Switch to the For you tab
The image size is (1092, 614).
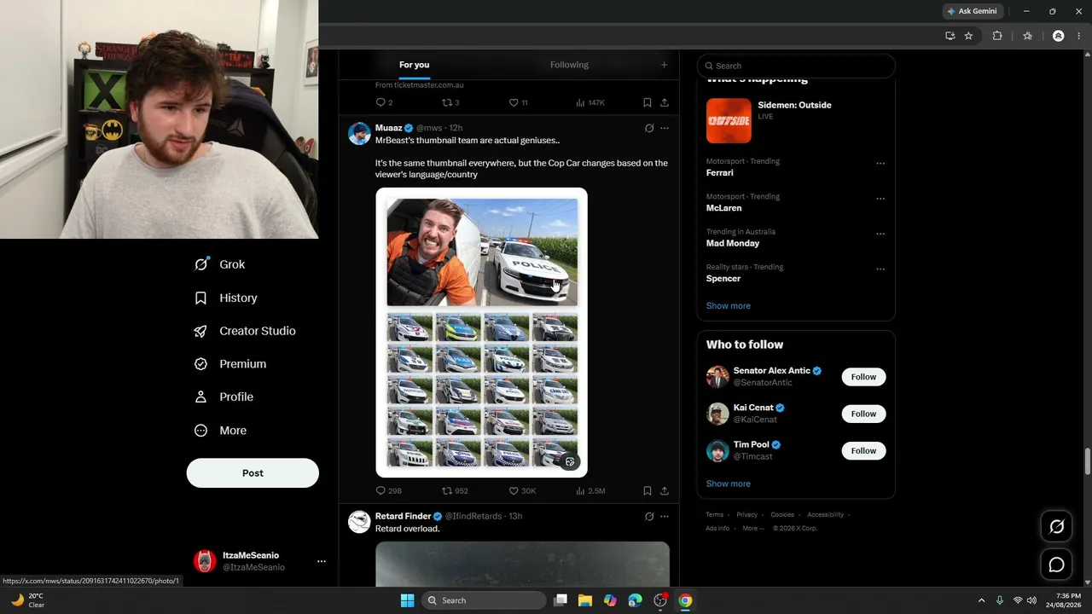[414, 65]
